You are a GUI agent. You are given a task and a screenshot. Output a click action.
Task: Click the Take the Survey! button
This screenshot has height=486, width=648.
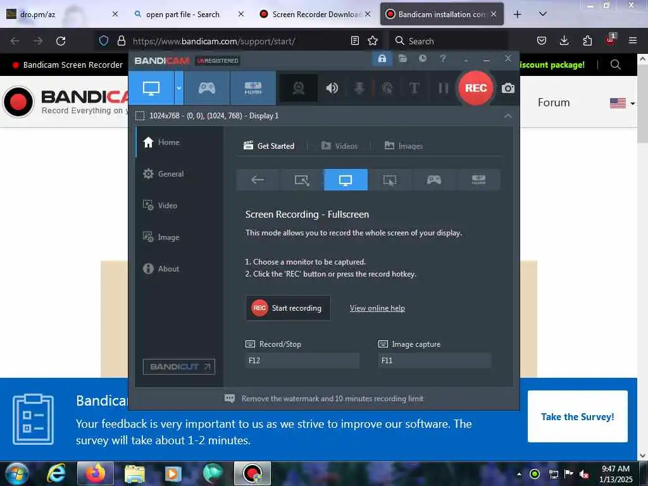click(577, 416)
